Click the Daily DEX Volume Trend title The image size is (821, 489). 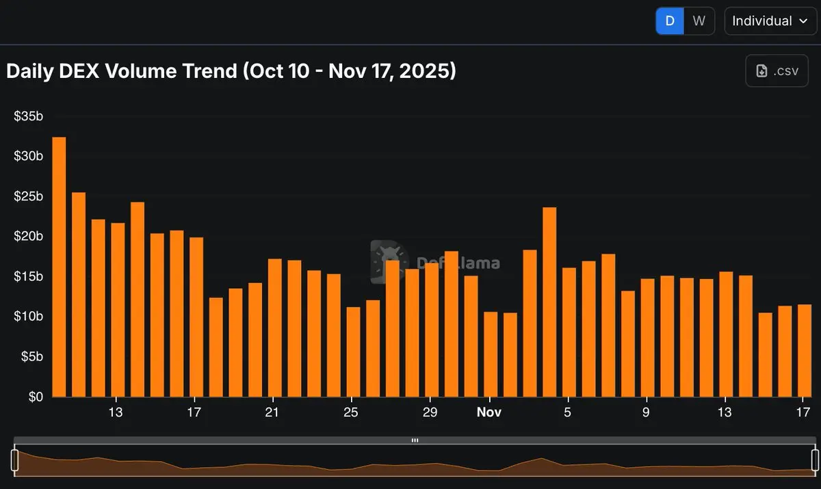point(231,70)
